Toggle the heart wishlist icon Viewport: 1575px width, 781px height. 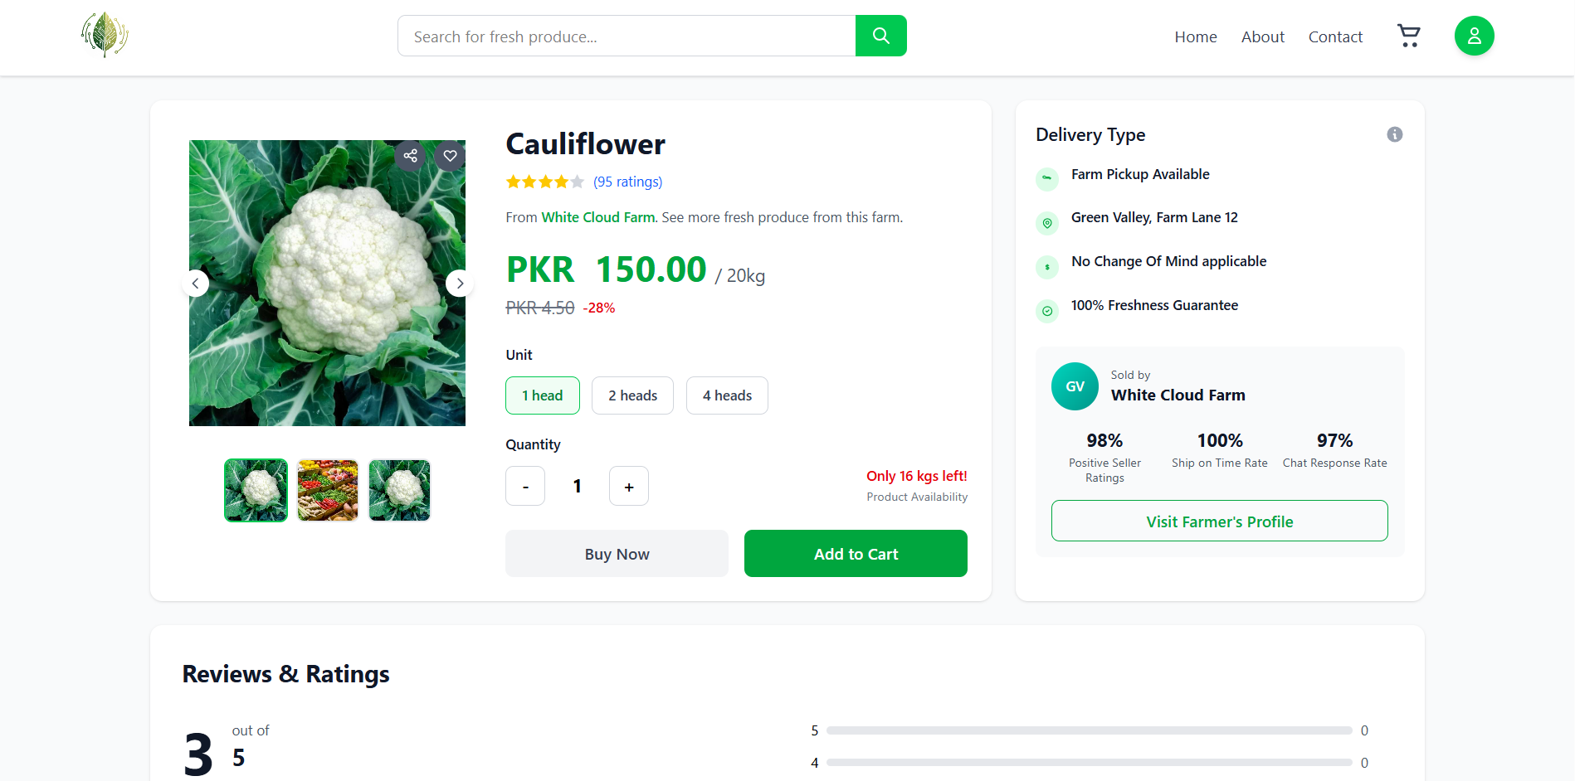pyautogui.click(x=450, y=155)
